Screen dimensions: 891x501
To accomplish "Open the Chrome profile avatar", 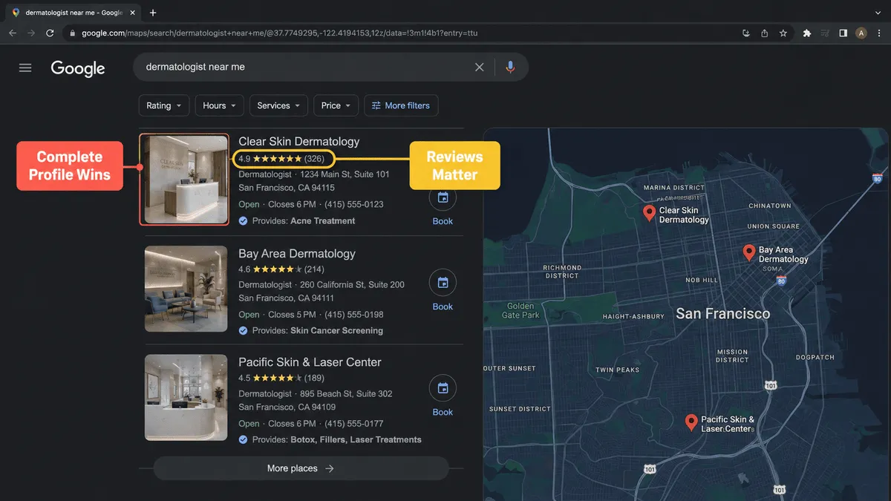I will (861, 33).
